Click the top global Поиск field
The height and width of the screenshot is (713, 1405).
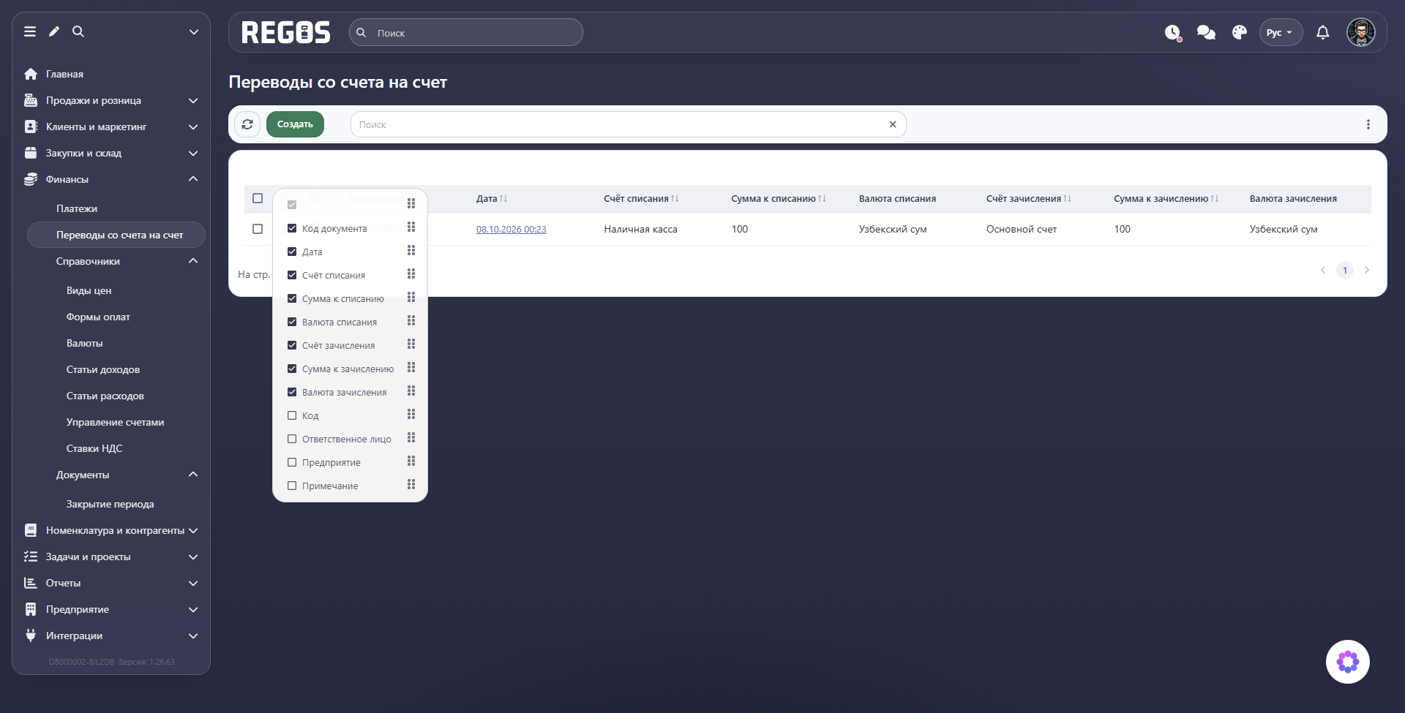[x=466, y=32]
